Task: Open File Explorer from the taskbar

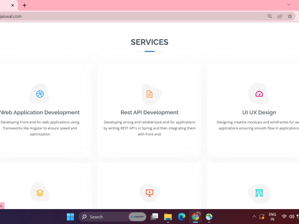Action: click(x=168, y=217)
